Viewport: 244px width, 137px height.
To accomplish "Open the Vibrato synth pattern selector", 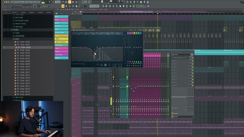I will point(94,6).
